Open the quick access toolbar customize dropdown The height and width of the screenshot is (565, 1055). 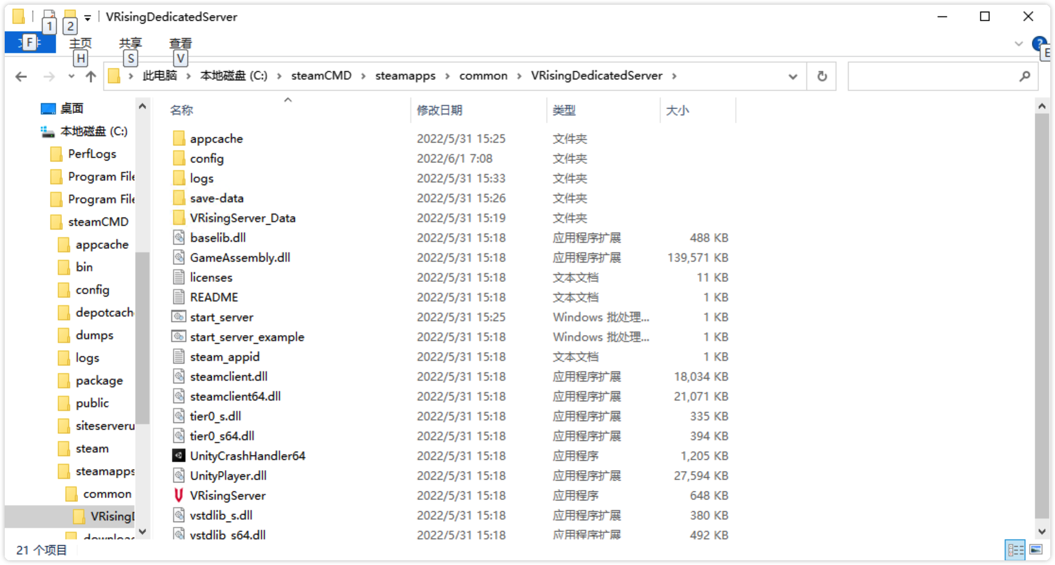(87, 18)
